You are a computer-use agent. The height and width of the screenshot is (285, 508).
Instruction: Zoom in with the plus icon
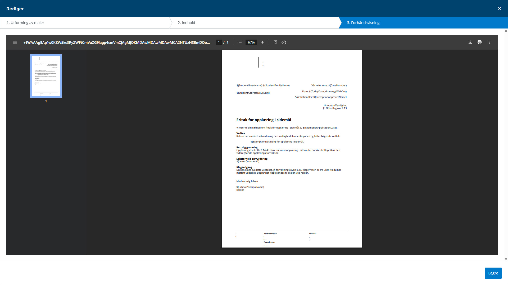[x=262, y=42]
